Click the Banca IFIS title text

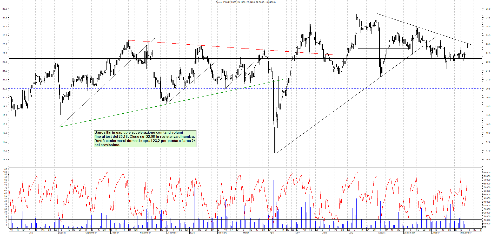coord(221,2)
